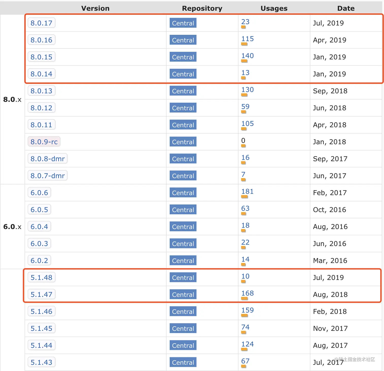View version 6.0.3
Image resolution: width=384 pixels, height=371 pixels.
point(39,244)
